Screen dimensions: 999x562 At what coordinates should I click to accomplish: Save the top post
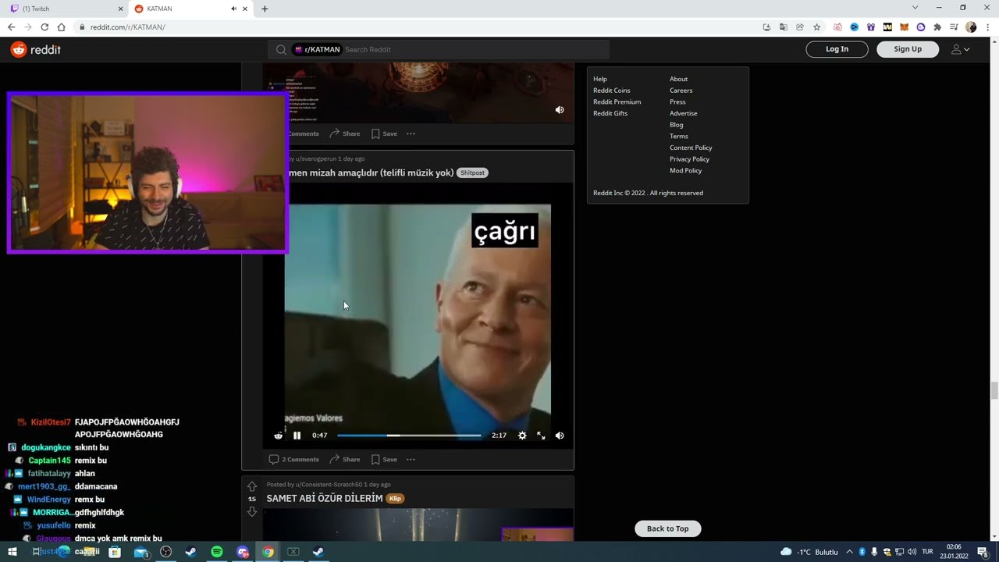384,133
